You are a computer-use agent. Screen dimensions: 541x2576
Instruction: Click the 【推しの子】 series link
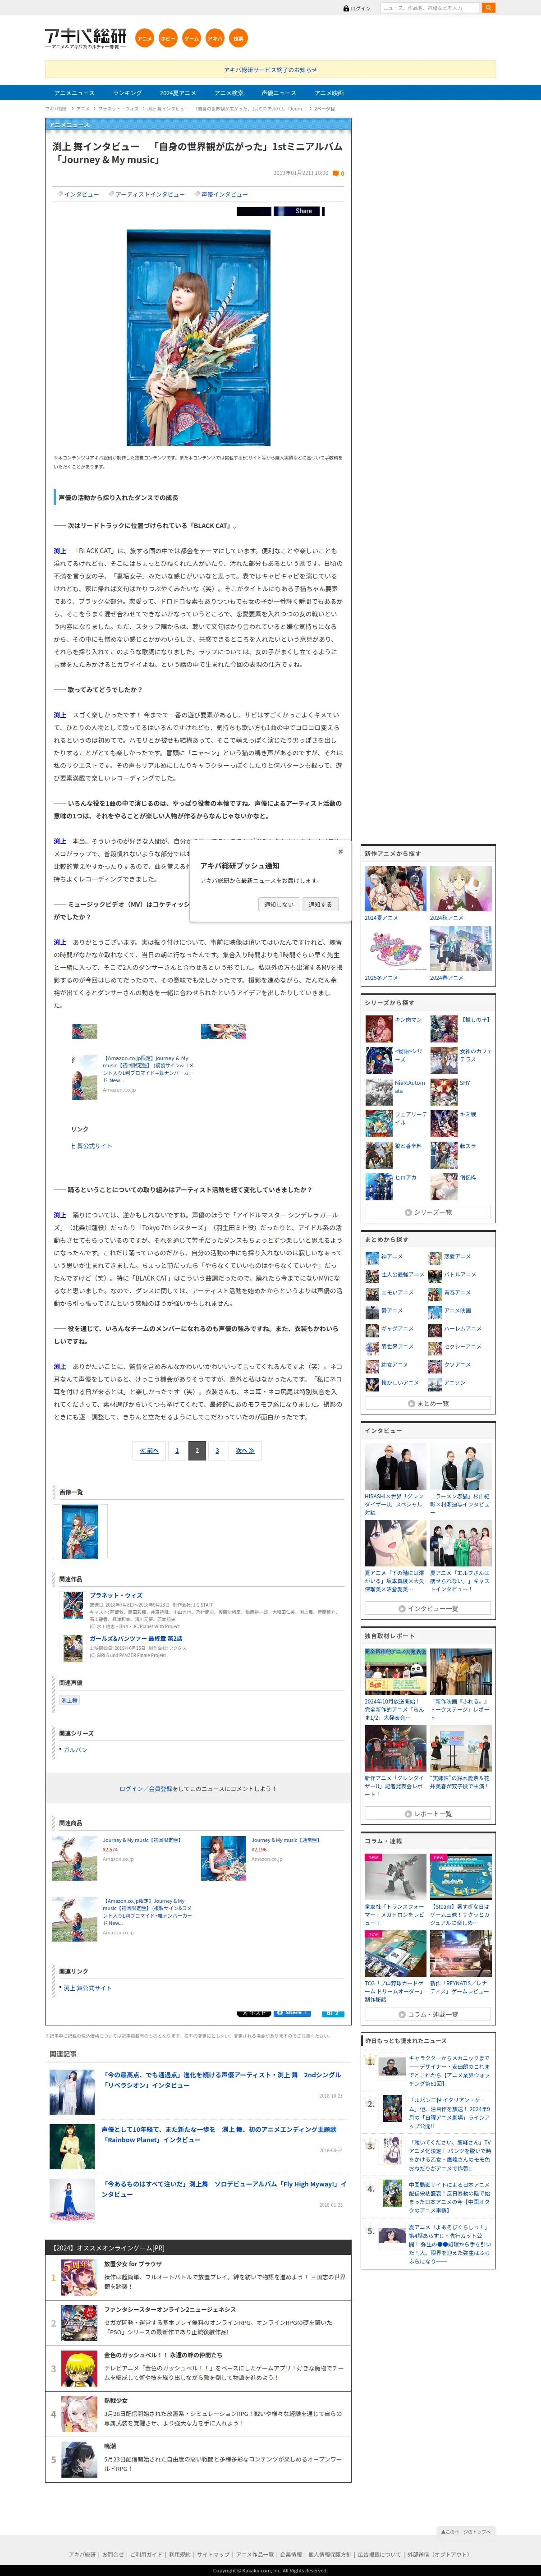pyautogui.click(x=475, y=1020)
